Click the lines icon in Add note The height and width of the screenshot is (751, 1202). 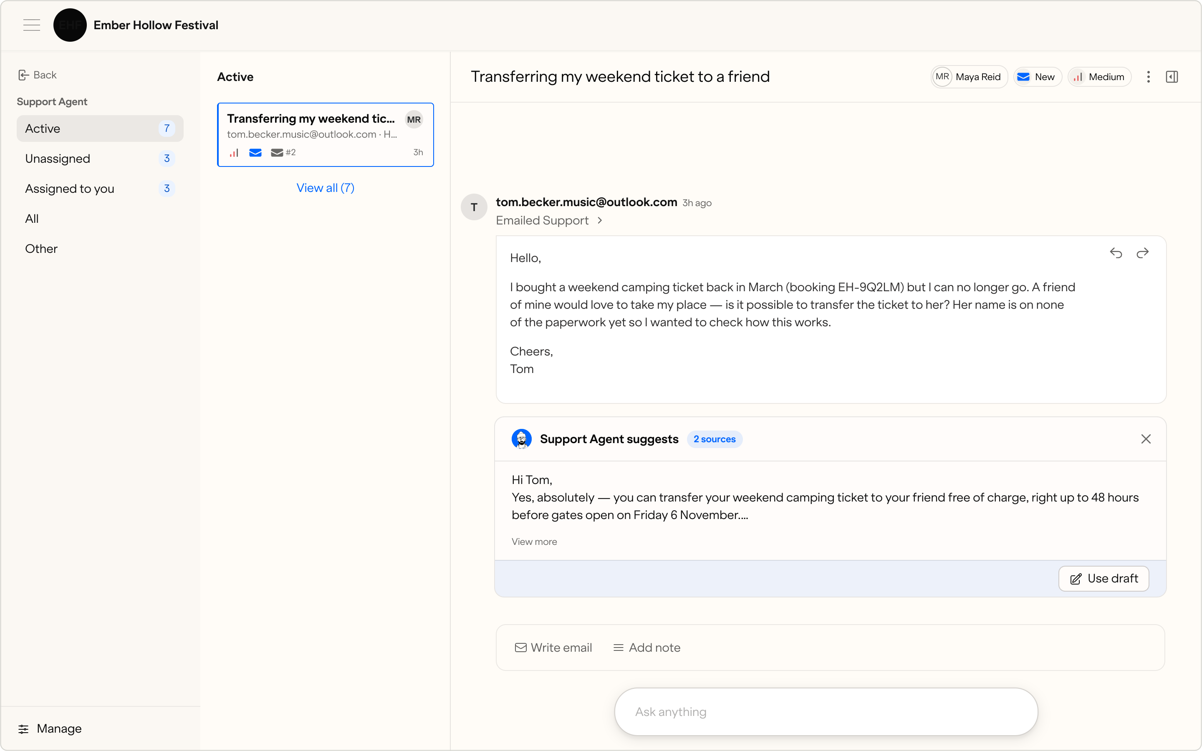pyautogui.click(x=619, y=648)
